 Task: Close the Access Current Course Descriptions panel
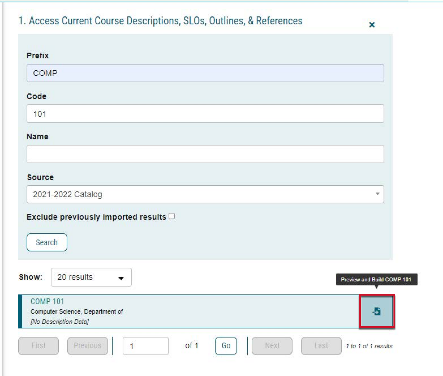click(372, 25)
